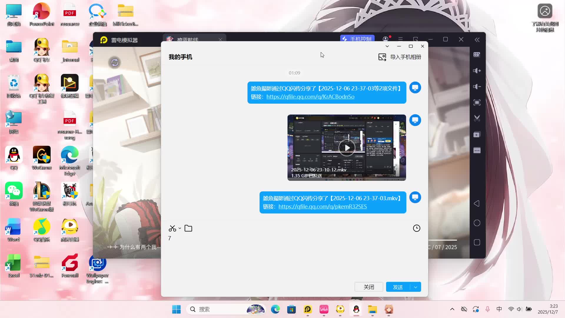Image resolution: width=565 pixels, height=318 pixels.
Task: Click the emulator volume down icon
Action: point(477,87)
